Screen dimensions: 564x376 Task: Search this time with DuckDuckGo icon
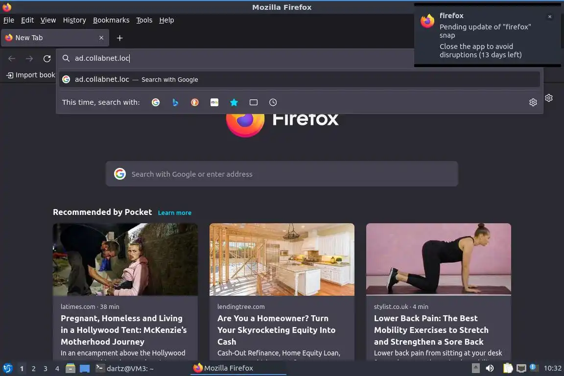[x=194, y=102]
